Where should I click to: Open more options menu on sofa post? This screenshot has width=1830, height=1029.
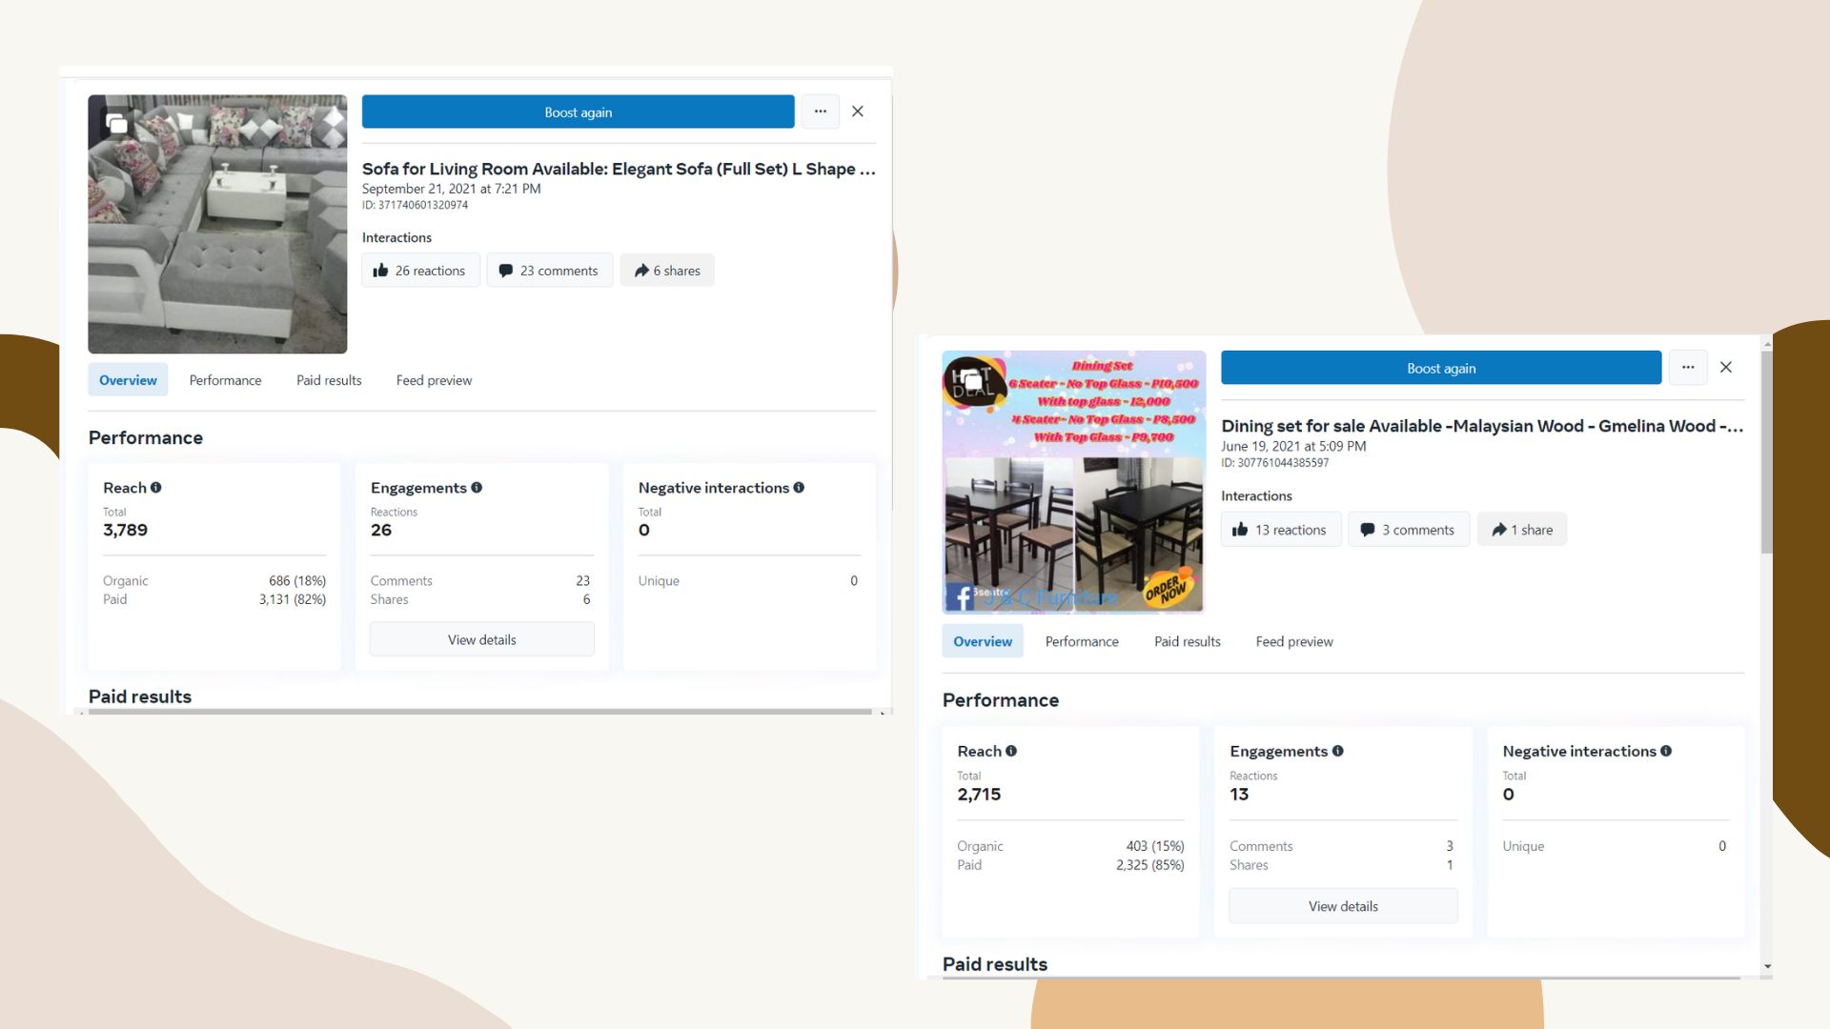pos(821,111)
